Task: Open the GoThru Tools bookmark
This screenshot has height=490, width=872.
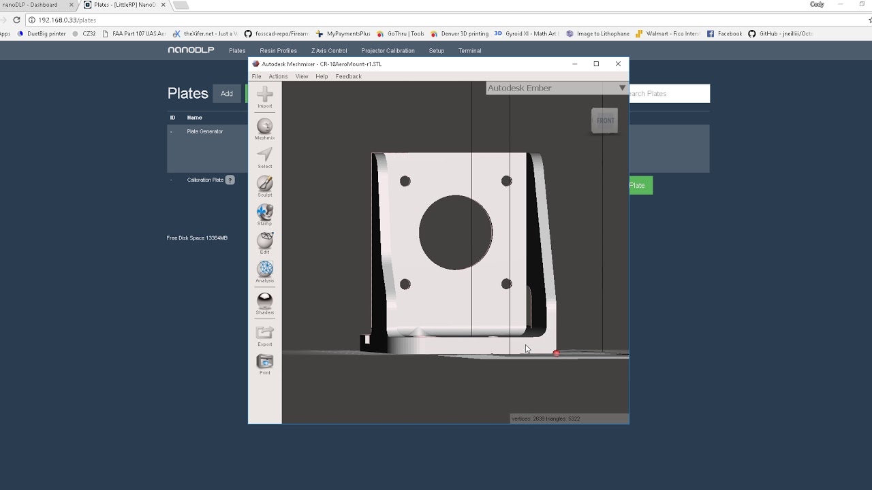Action: point(400,33)
